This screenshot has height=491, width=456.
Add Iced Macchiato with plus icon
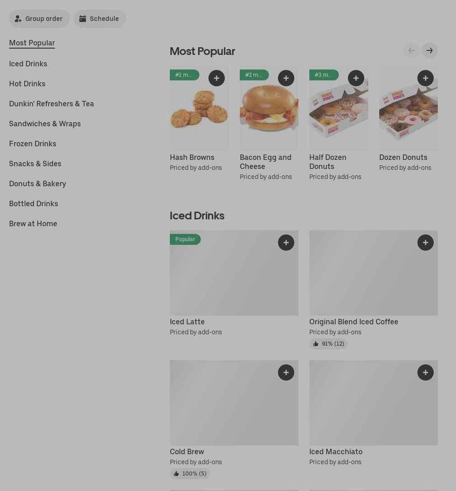pyautogui.click(x=426, y=372)
